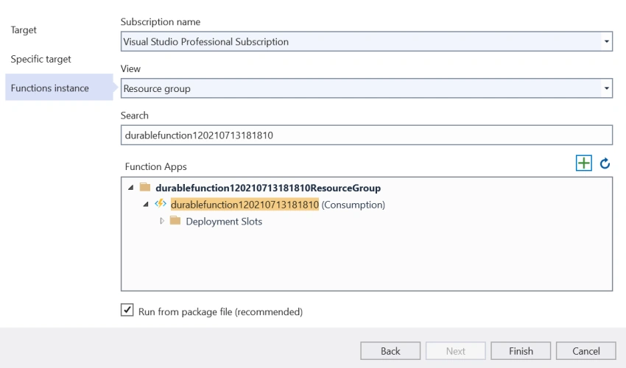Refresh the Function Apps list
This screenshot has height=368, width=626.
point(605,163)
